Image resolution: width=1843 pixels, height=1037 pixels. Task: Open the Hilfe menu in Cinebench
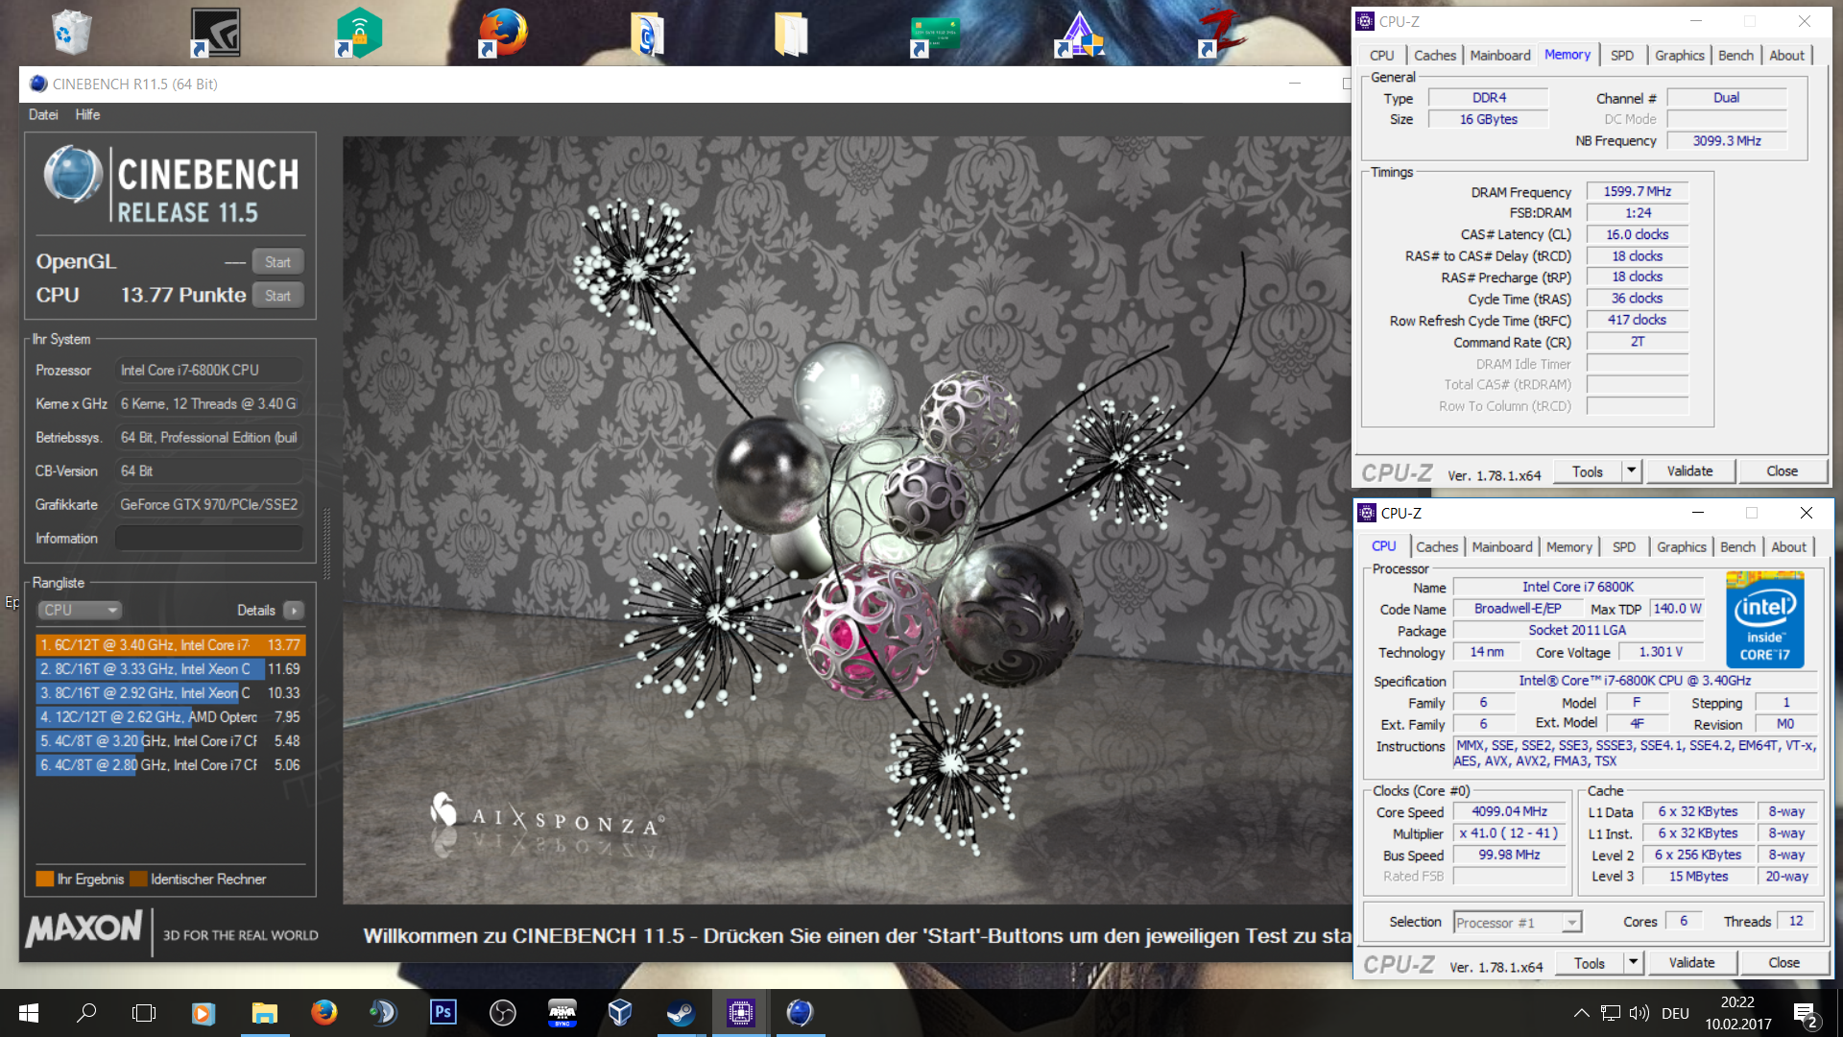[87, 114]
